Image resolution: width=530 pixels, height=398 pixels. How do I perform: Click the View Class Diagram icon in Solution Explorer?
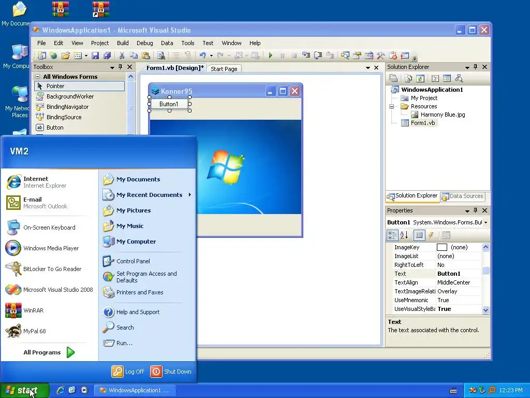coord(459,79)
